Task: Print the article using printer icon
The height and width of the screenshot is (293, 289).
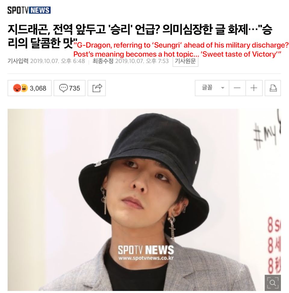Action: pos(273,88)
